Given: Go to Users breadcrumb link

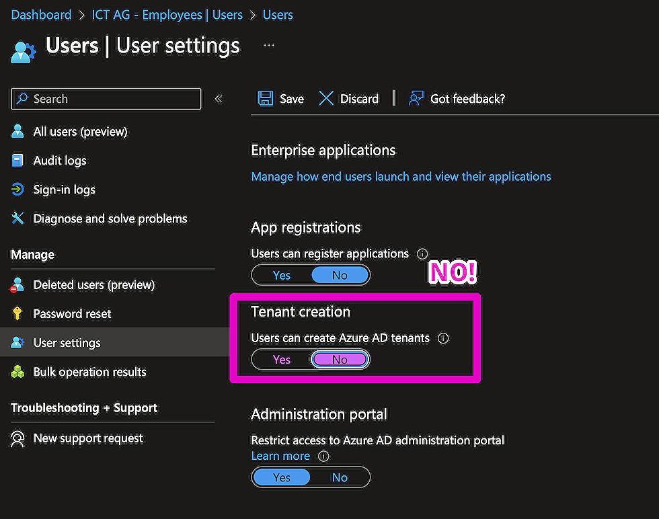Looking at the screenshot, I should tap(278, 15).
